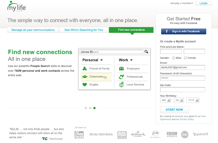Image resolution: width=218 pixels, height=143 pixels.
Task: Click the START NOW button
Action: coord(174,110)
